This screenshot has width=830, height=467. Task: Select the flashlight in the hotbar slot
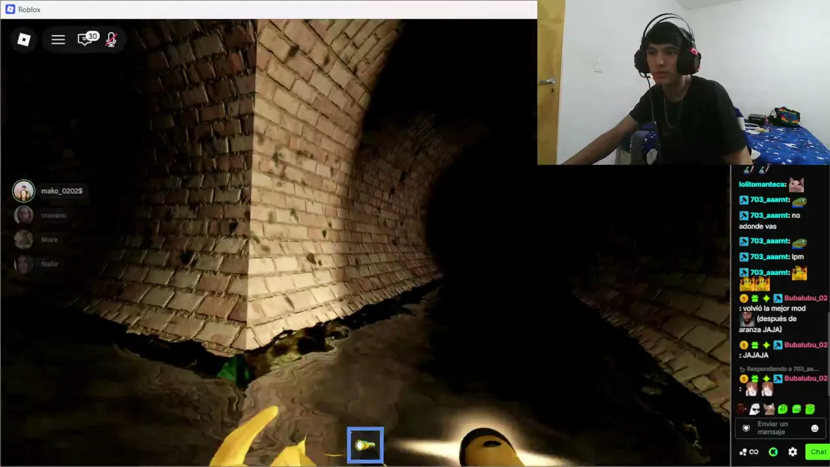point(365,445)
